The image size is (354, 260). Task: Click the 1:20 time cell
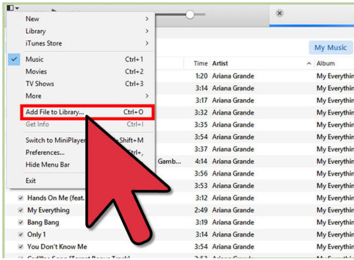pyautogui.click(x=201, y=76)
